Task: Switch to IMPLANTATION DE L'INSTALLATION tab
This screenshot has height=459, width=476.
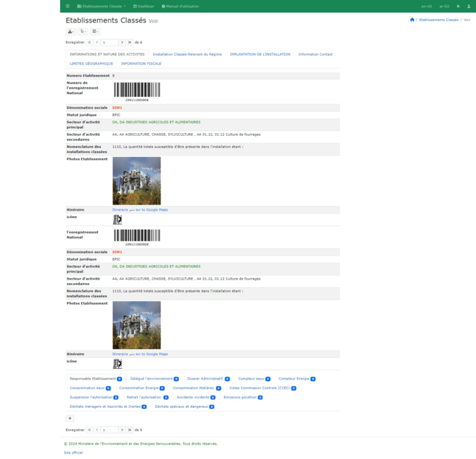Action: [x=260, y=54]
